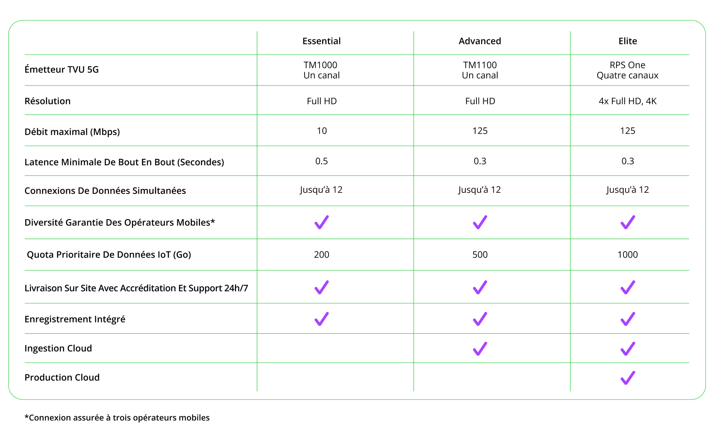Click the 4x Full HD, 4K cell
The image size is (717, 435).
[628, 101]
